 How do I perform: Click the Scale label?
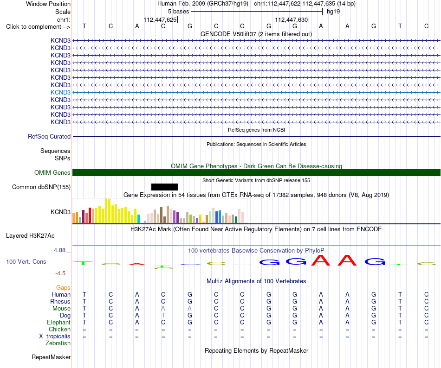[x=63, y=12]
